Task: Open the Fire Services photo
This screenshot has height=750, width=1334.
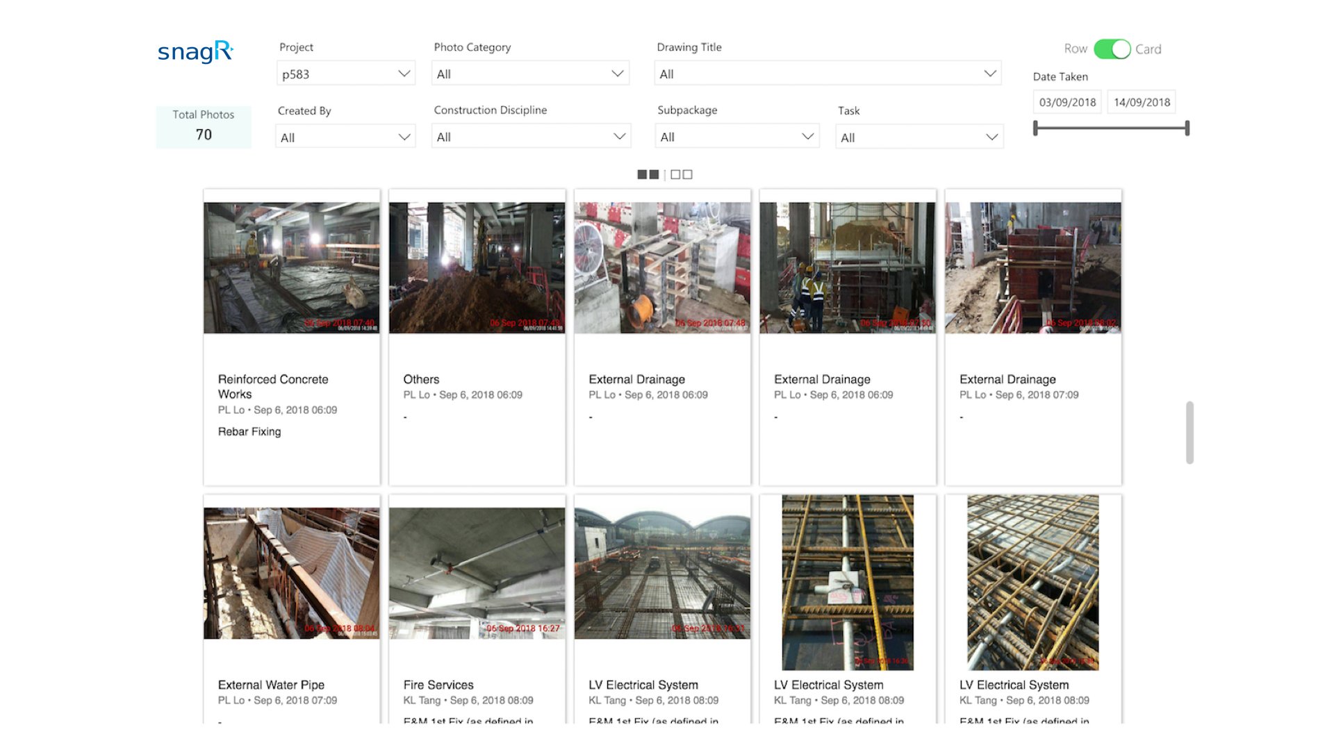Action: click(477, 574)
